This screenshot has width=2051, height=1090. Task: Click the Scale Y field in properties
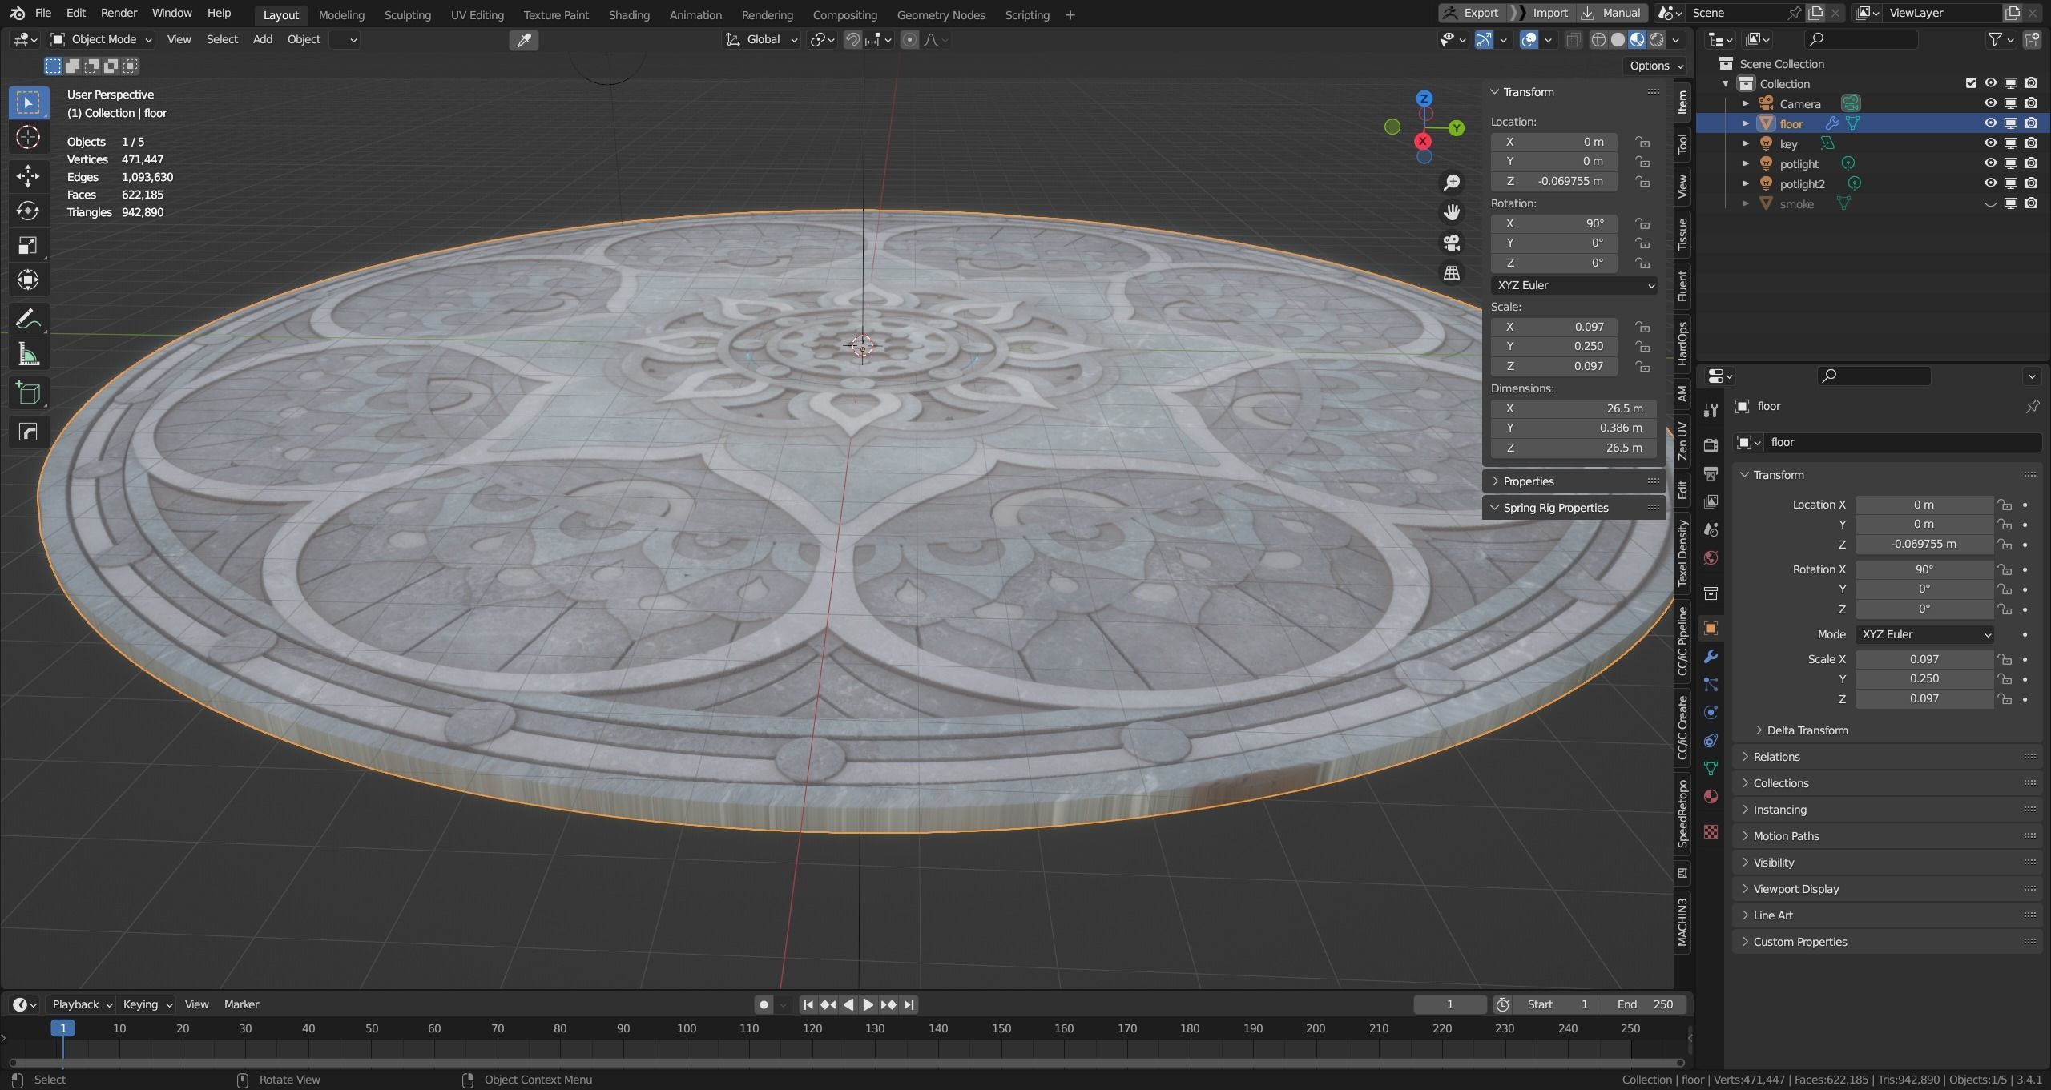click(1924, 678)
